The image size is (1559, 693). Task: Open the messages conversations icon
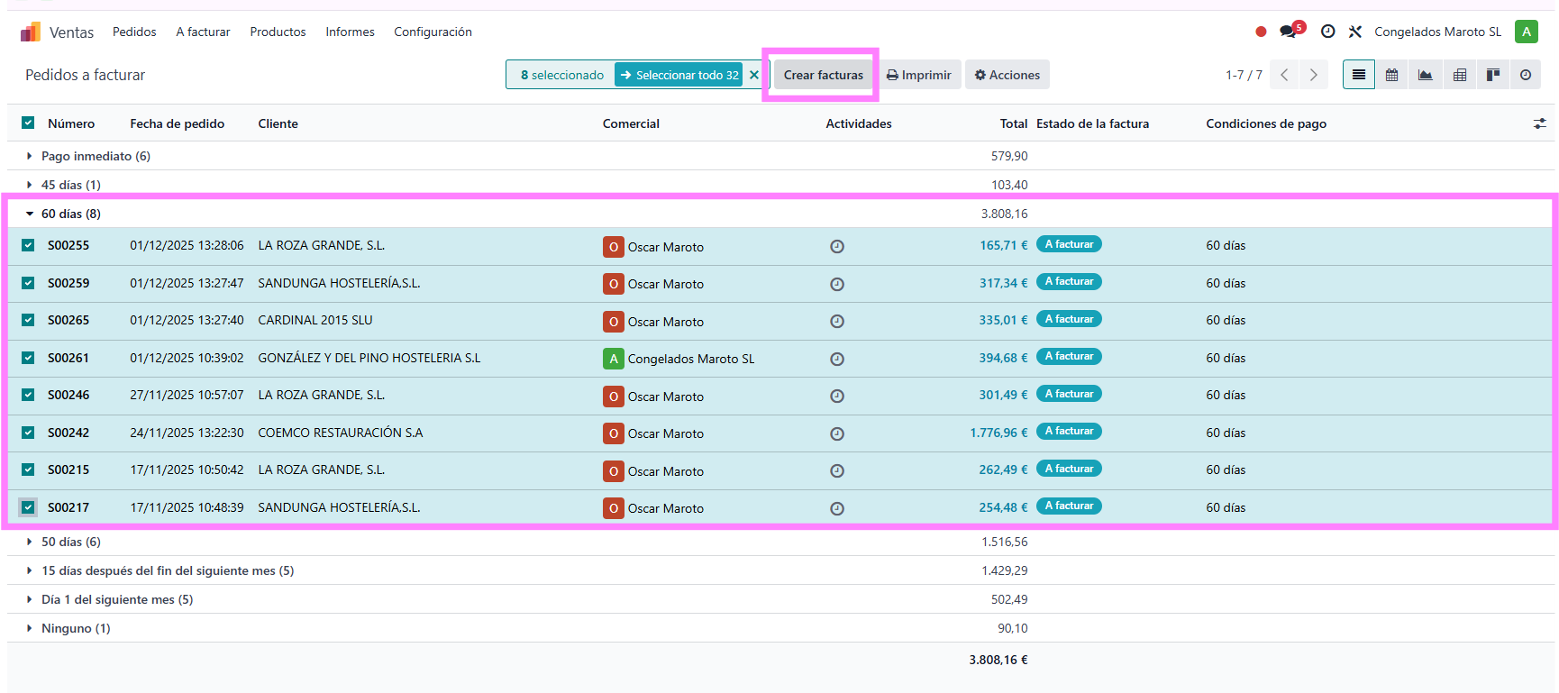tap(1289, 32)
